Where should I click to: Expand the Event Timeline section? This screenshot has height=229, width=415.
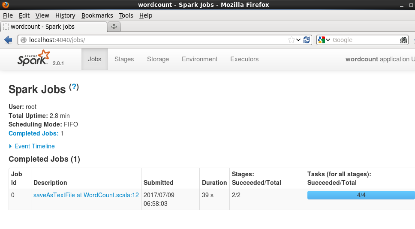coord(32,146)
